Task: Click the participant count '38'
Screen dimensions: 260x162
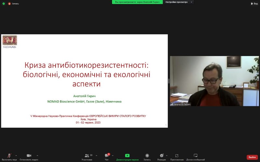Action: click(x=91, y=155)
